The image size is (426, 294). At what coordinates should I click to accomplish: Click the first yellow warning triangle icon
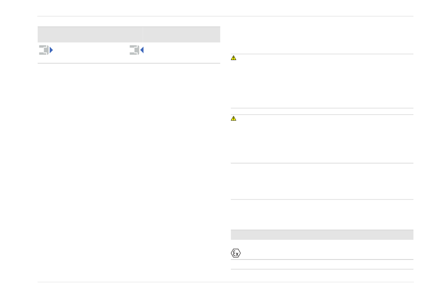(233, 58)
